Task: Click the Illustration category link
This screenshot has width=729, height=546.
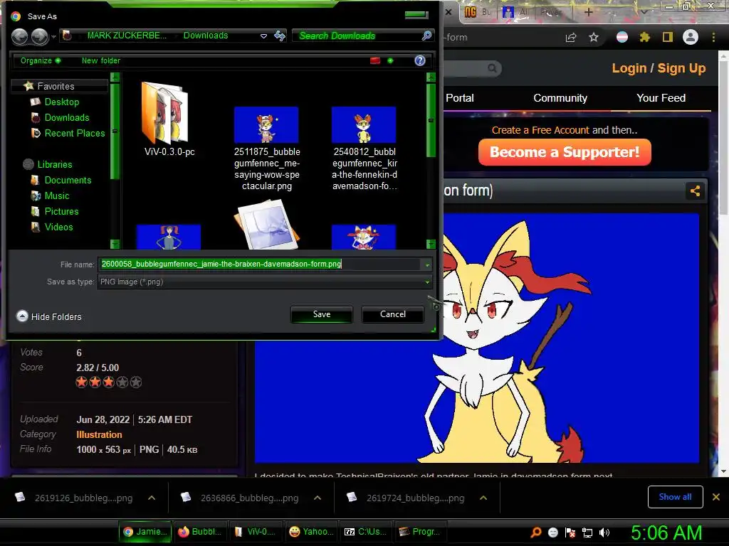Action: point(99,434)
